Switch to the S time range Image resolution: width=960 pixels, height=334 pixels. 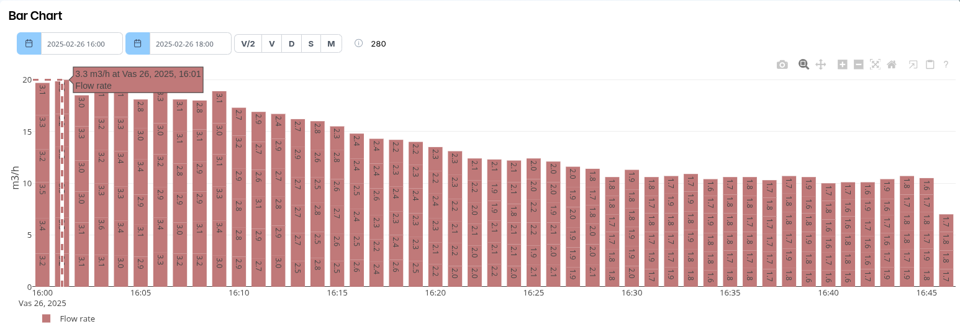click(x=311, y=43)
